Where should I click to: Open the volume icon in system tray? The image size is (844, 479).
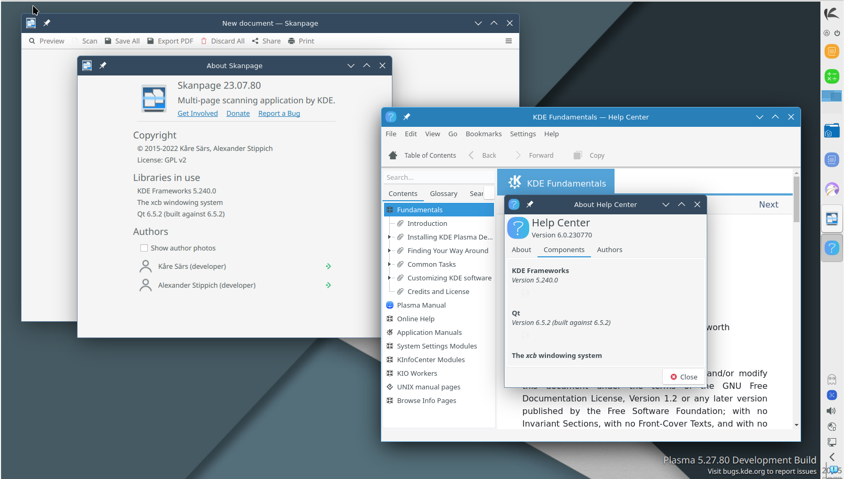coord(831,411)
